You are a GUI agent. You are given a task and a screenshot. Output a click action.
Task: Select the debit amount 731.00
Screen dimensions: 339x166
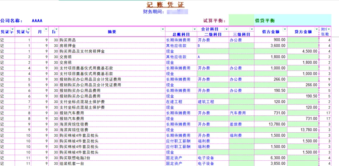[271, 113]
